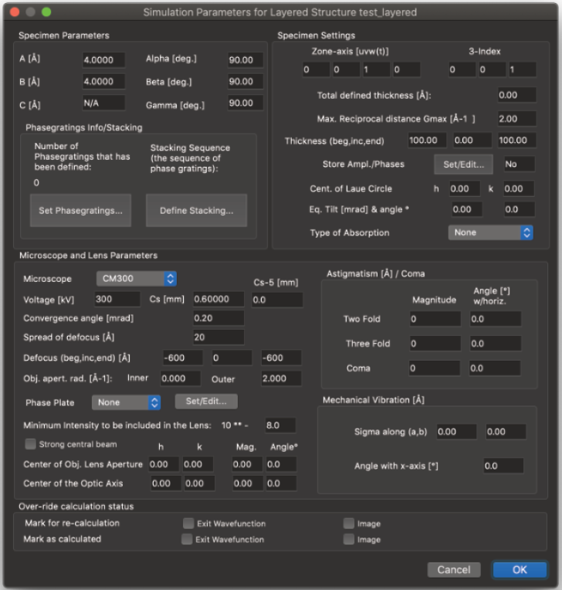Check Exit Wavefunction for Mark as calculated

(x=187, y=539)
